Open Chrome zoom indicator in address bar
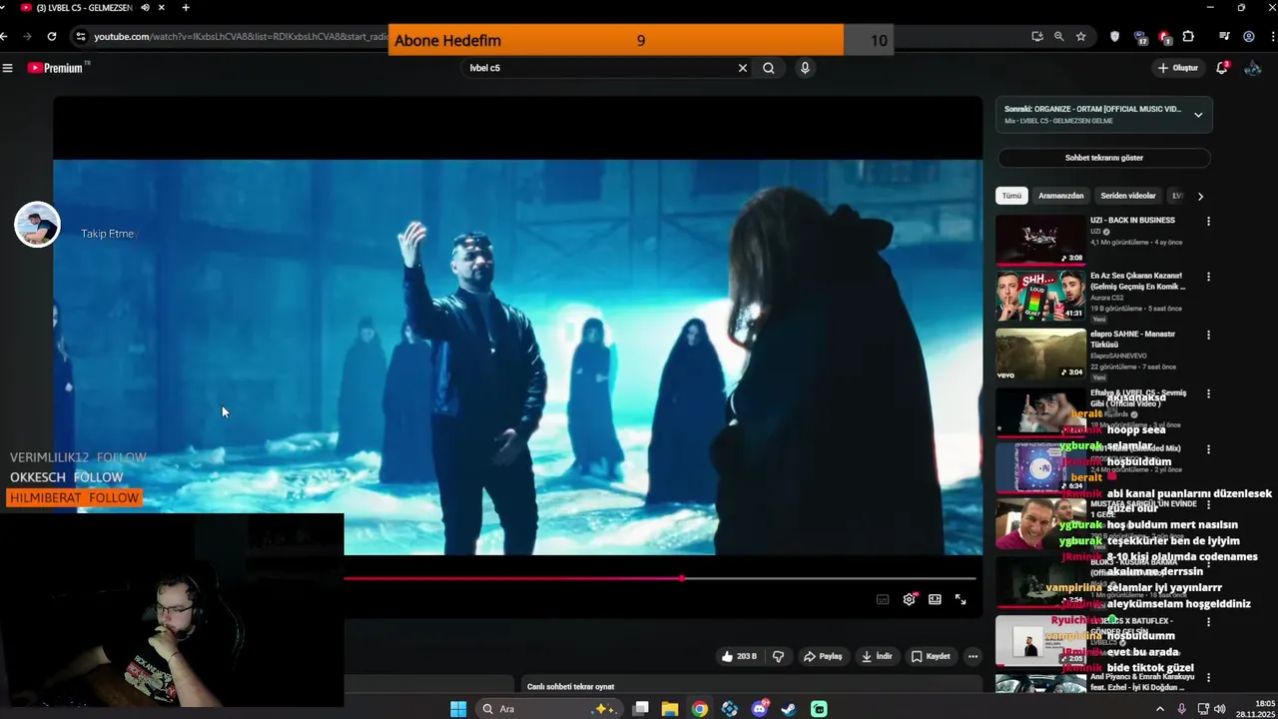 coord(1058,37)
